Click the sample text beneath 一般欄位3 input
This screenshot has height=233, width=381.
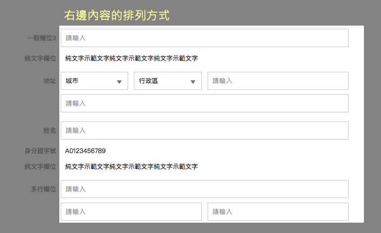click(132, 58)
